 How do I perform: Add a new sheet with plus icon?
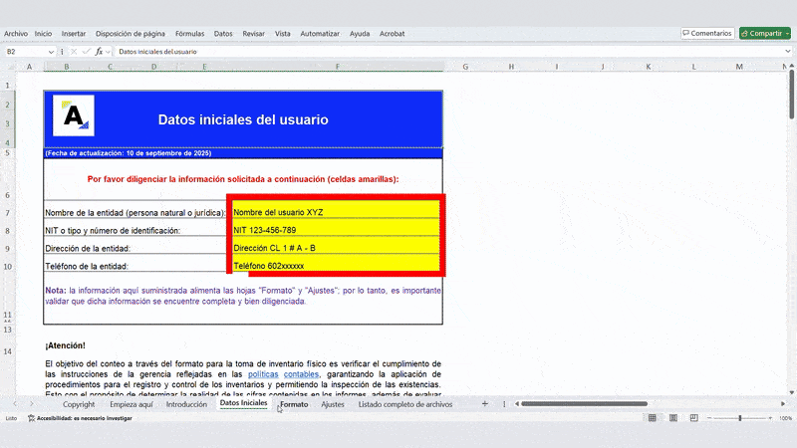pyautogui.click(x=485, y=404)
